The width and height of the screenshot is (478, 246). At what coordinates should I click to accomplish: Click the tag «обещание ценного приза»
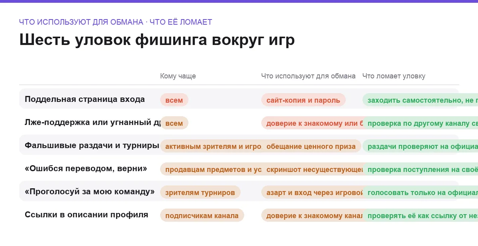coord(311,146)
